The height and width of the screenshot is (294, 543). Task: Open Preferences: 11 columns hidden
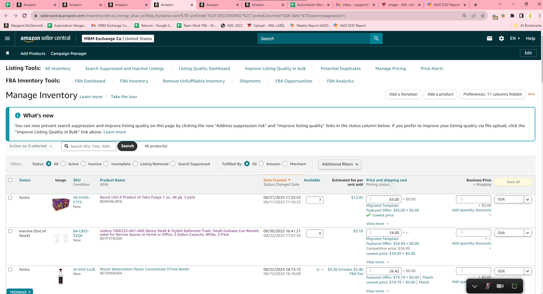pyautogui.click(x=492, y=94)
